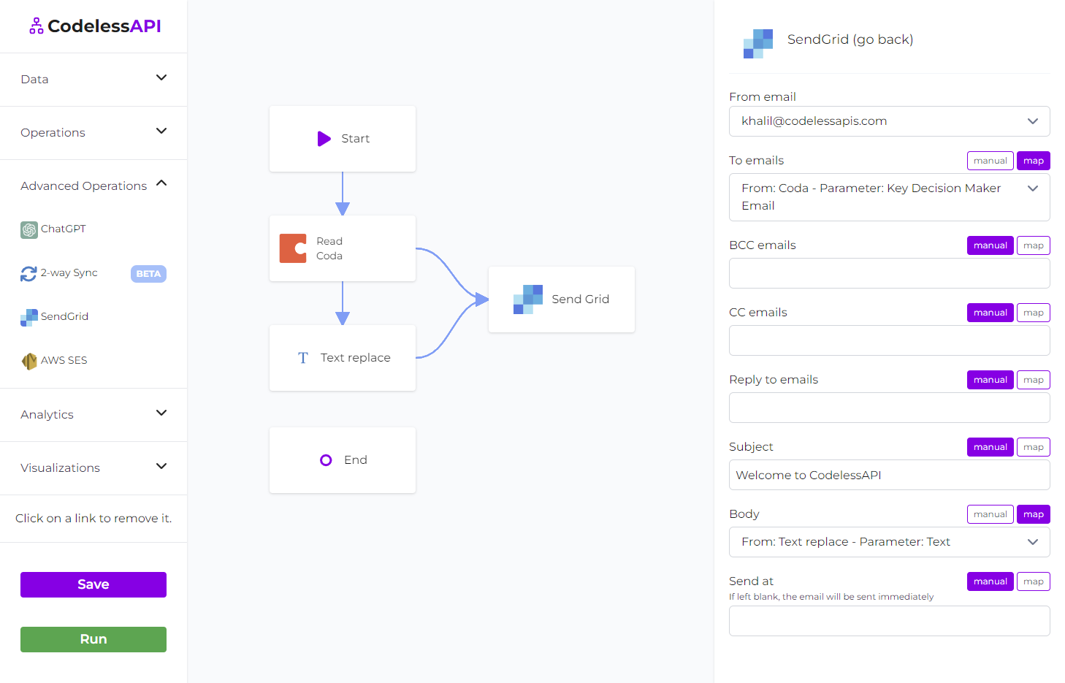Click SendGrid (go back) link
The width and height of the screenshot is (1065, 683).
850,39
